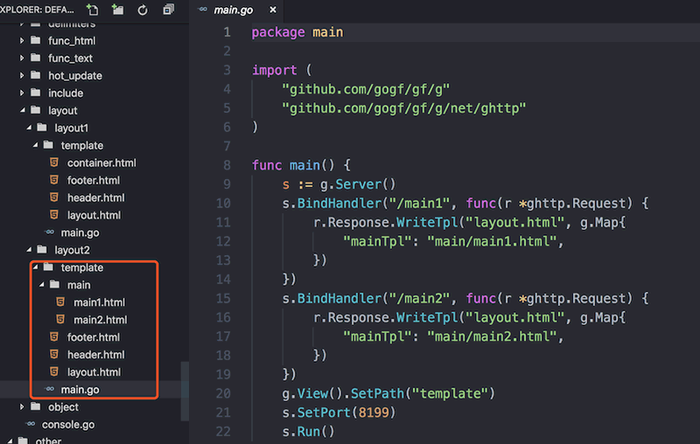Refresh the Explorer file tree
Screen dimensions: 700x444
click(x=143, y=10)
